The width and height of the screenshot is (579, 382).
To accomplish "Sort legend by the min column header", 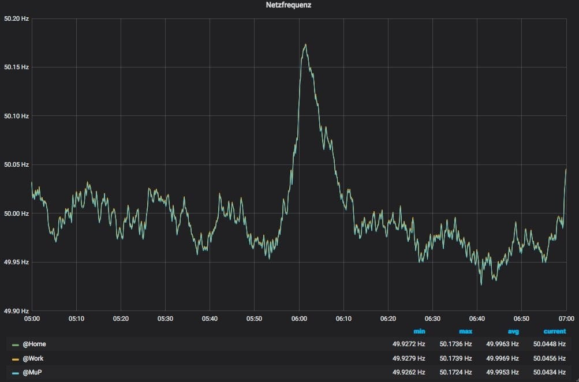I will click(419, 331).
